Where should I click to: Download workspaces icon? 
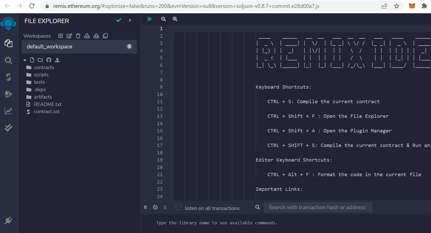(x=87, y=36)
